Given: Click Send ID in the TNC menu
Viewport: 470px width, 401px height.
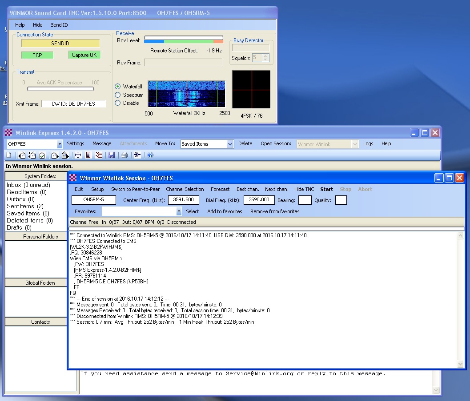Looking at the screenshot, I should pyautogui.click(x=59, y=25).
